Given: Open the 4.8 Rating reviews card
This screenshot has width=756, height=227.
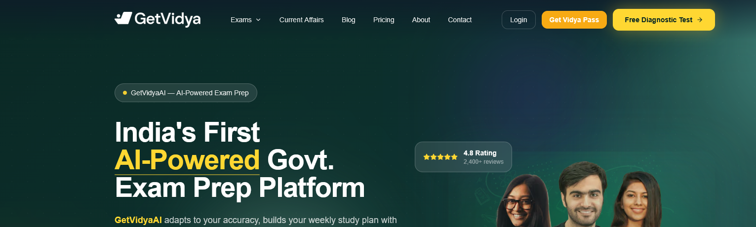Looking at the screenshot, I should point(463,157).
